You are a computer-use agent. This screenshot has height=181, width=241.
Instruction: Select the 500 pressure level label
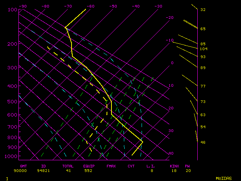click(12, 101)
